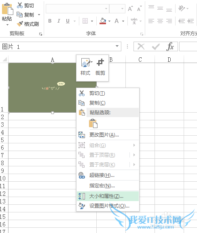This screenshot has width=197, height=233.
Task: Click the Select All corner triangle
Action: click(x=4, y=59)
